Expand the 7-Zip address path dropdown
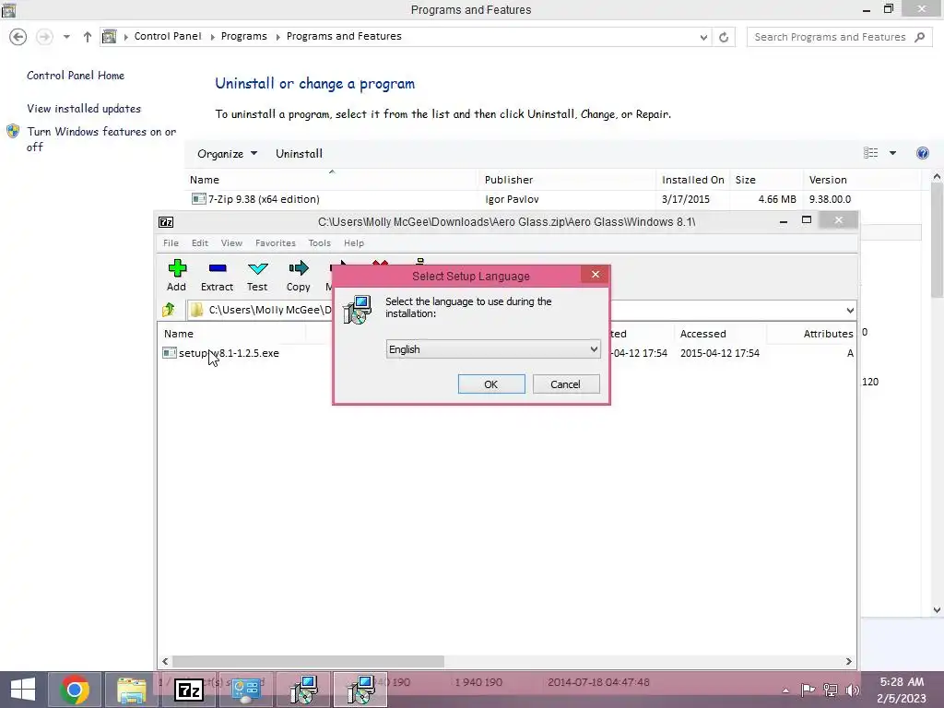The image size is (944, 708). point(849,310)
